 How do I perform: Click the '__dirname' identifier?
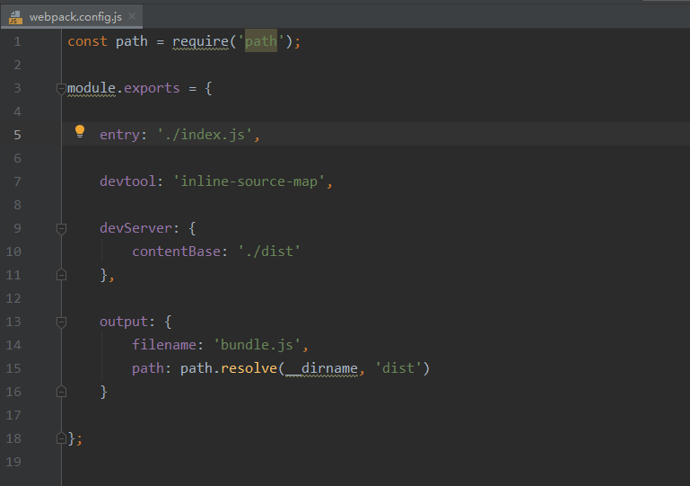322,368
